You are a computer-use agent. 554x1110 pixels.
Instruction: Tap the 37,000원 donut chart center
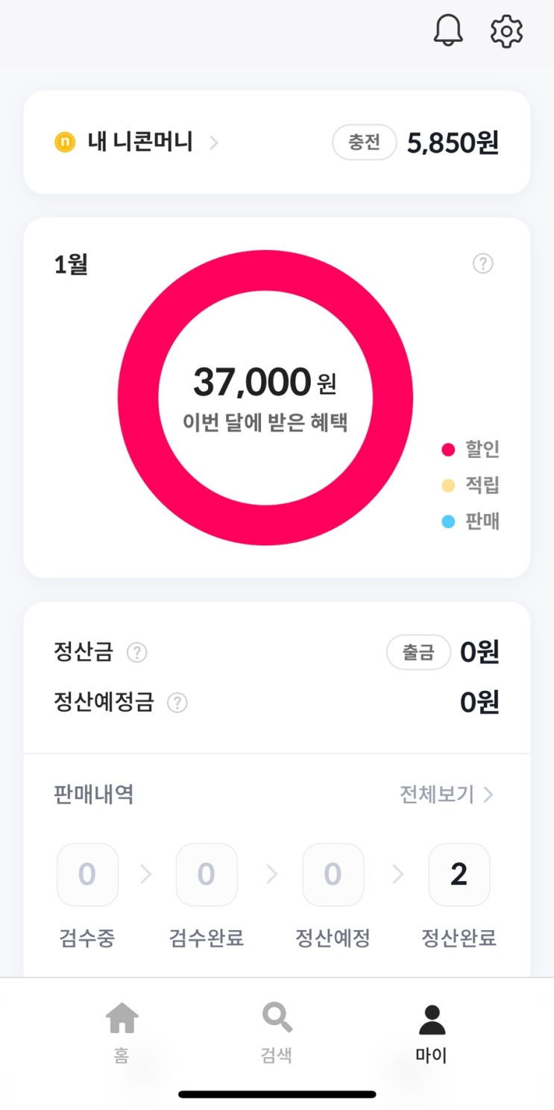click(265, 398)
